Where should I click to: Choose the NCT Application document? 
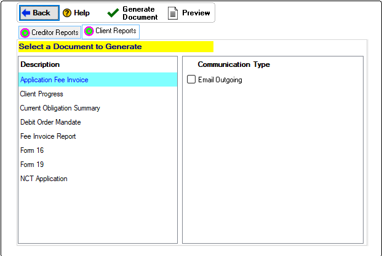click(x=44, y=179)
